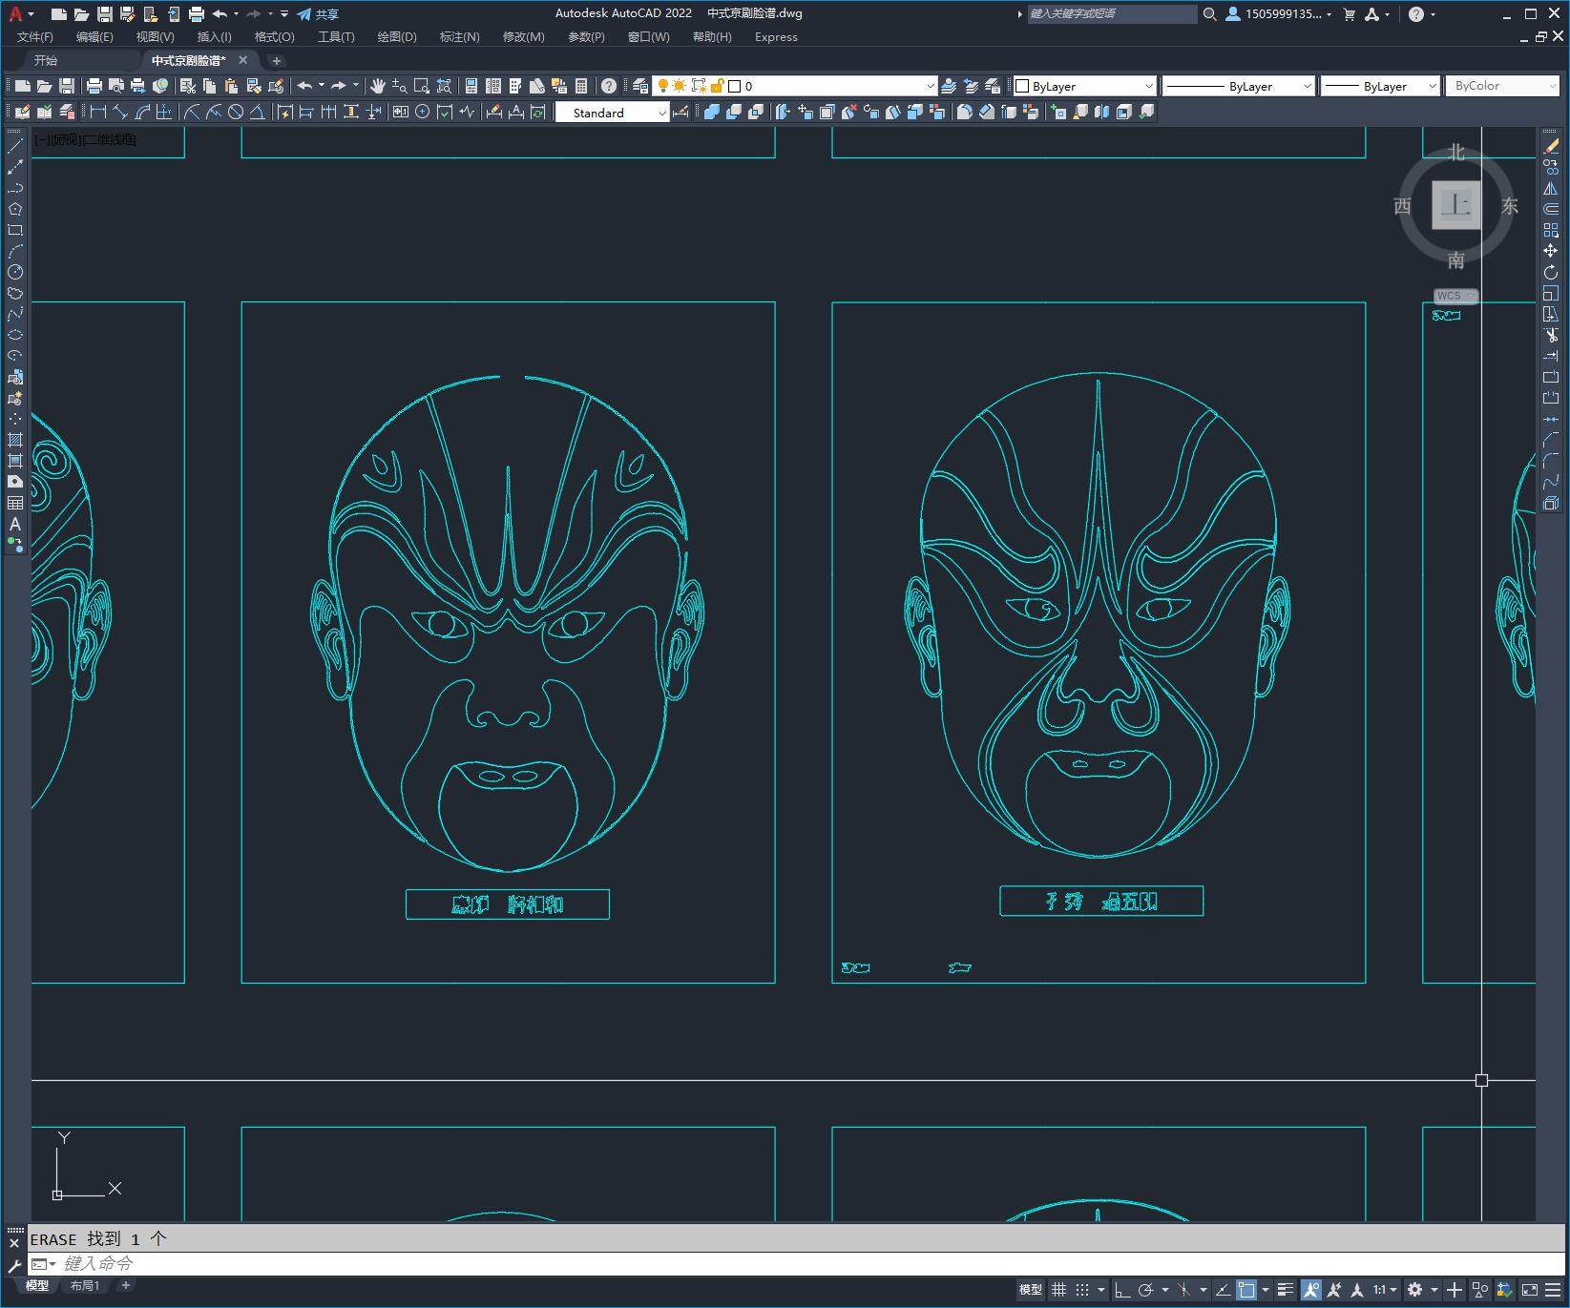Screen dimensions: 1570x1308
Task: Click the Move tool in modify toolbar
Action: click(x=1551, y=251)
